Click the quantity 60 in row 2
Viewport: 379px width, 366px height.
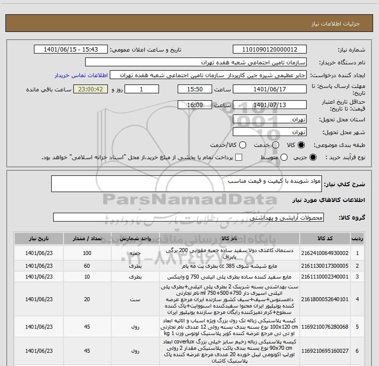point(87,266)
